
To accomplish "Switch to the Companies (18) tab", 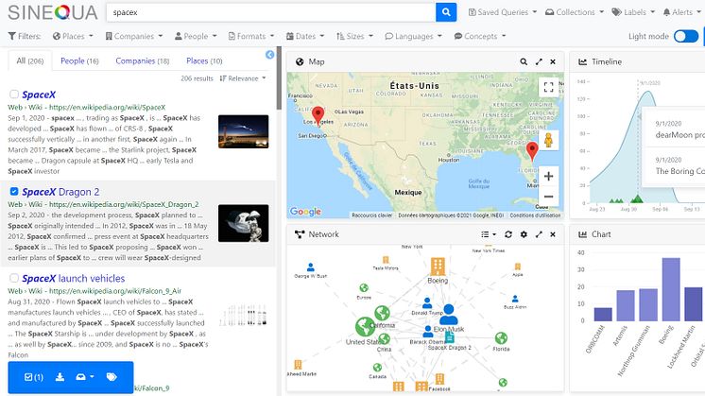I will point(143,60).
